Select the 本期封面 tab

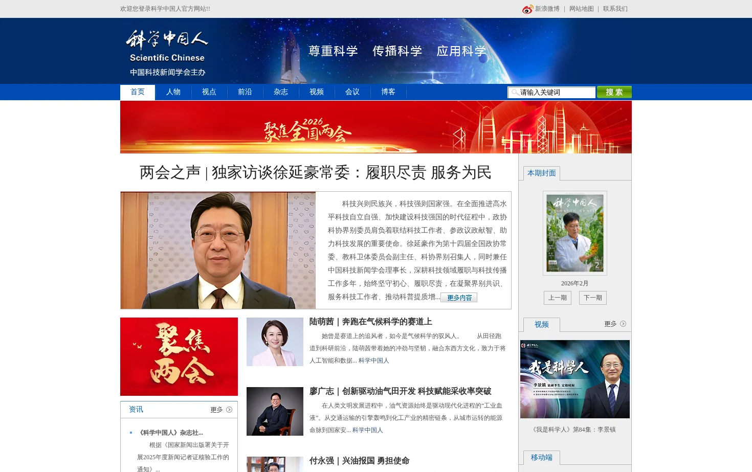(542, 173)
